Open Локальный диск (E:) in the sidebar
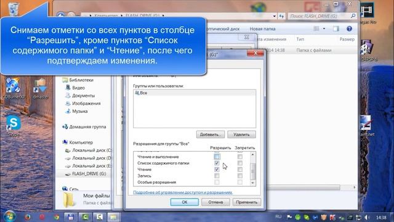394x222 pixels. (88, 166)
